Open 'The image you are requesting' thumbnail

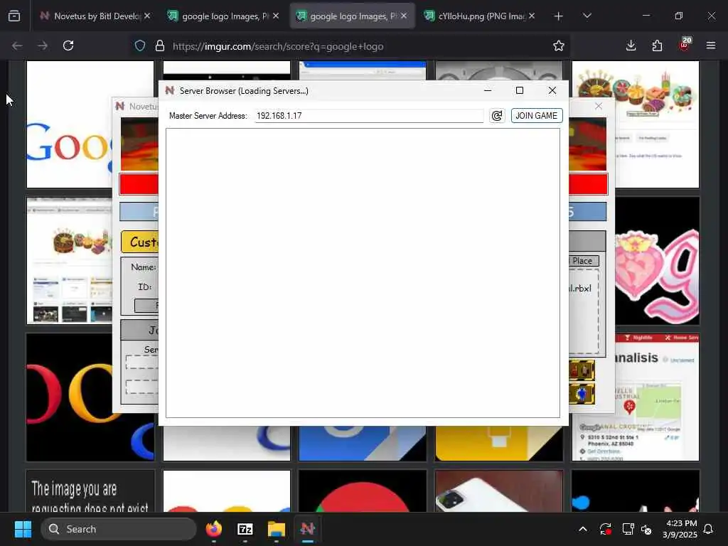pos(90,491)
